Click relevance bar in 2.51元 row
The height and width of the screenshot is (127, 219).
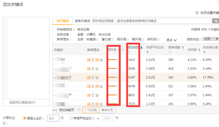(x=113, y=77)
